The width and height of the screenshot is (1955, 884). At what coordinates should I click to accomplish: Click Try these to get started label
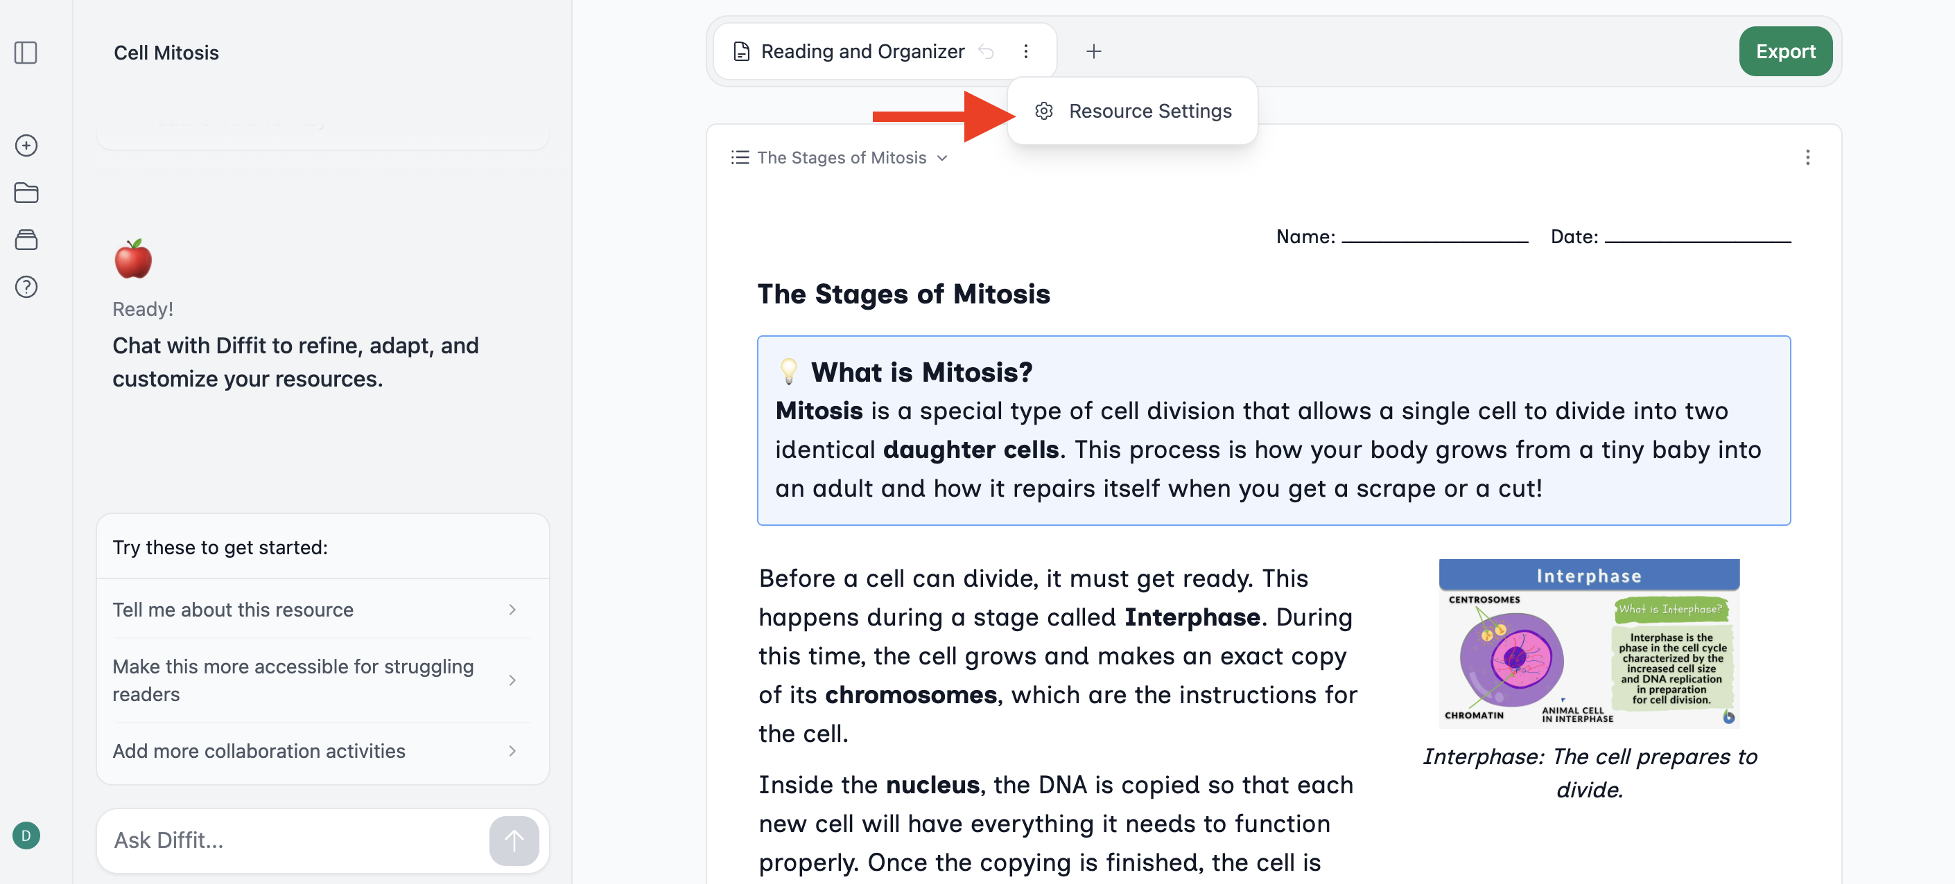click(220, 547)
